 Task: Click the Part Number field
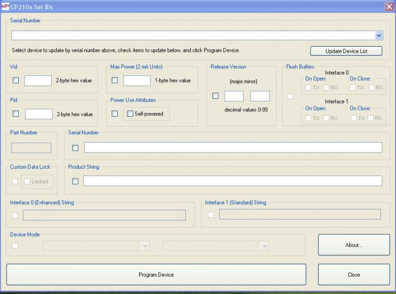point(31,148)
